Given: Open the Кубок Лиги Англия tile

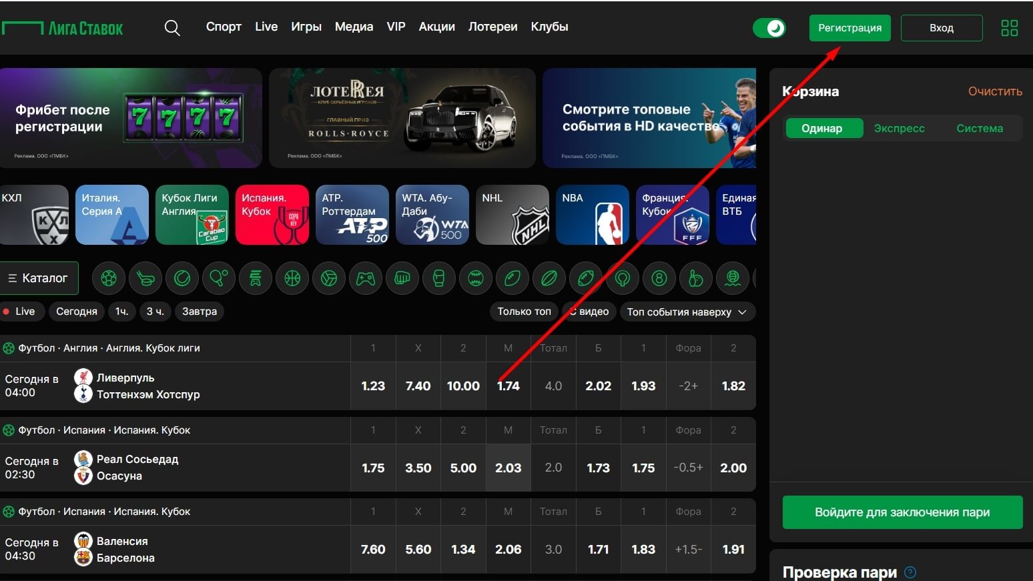Looking at the screenshot, I should (x=192, y=215).
